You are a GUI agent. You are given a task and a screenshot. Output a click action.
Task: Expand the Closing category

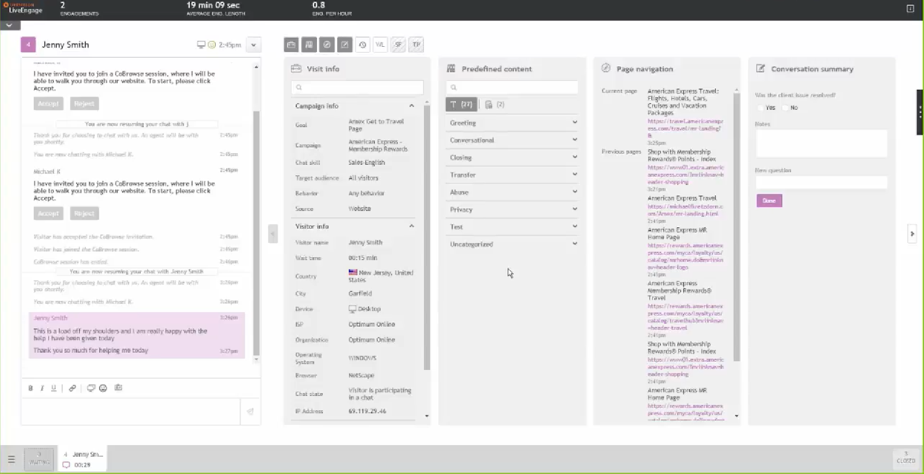(513, 158)
